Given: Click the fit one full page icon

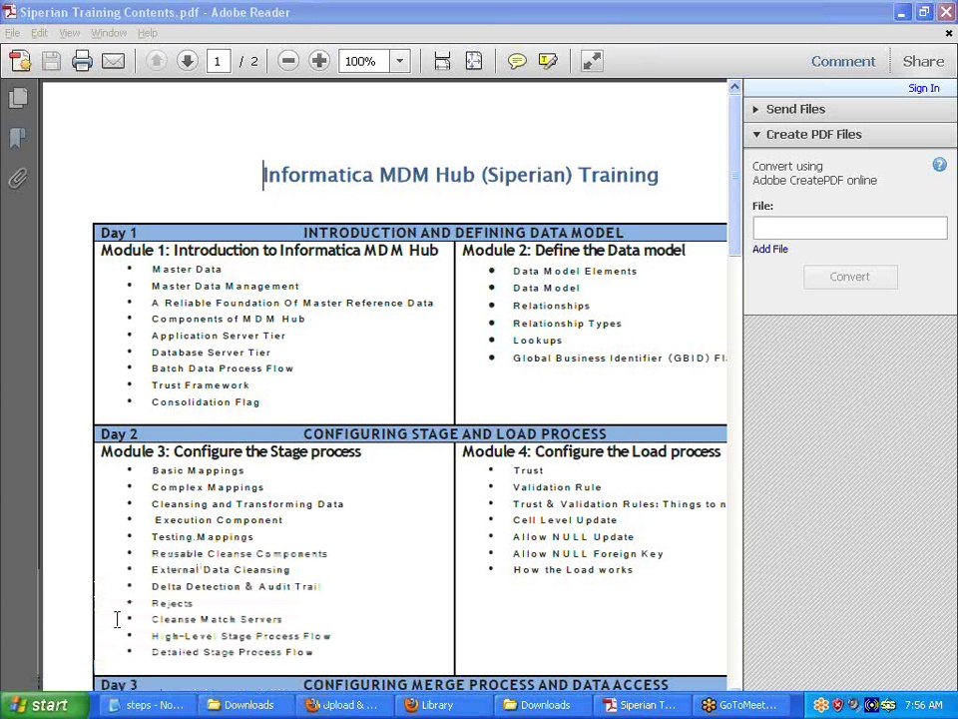Looking at the screenshot, I should [x=474, y=61].
